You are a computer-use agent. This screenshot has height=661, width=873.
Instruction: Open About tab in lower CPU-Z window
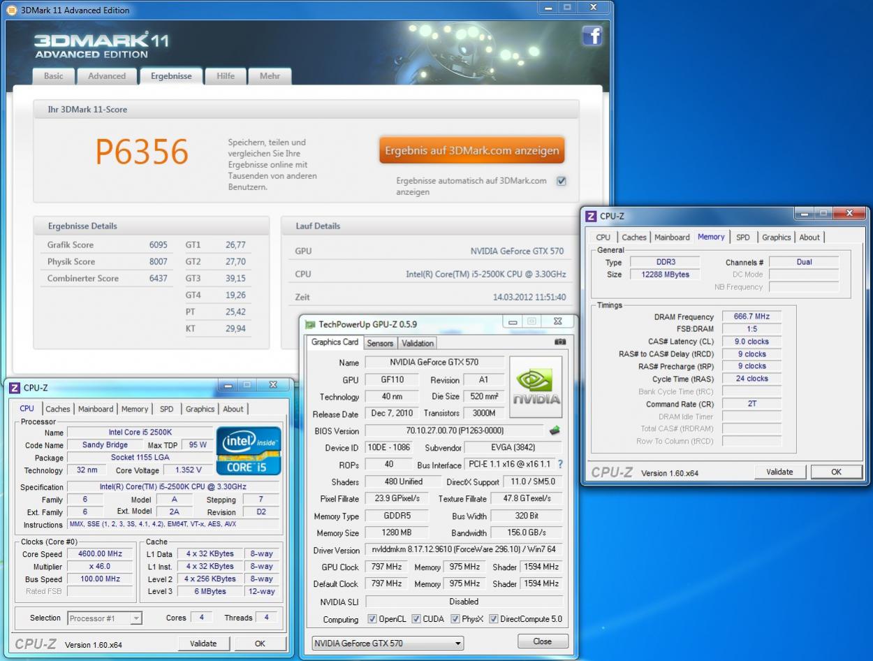tap(233, 409)
